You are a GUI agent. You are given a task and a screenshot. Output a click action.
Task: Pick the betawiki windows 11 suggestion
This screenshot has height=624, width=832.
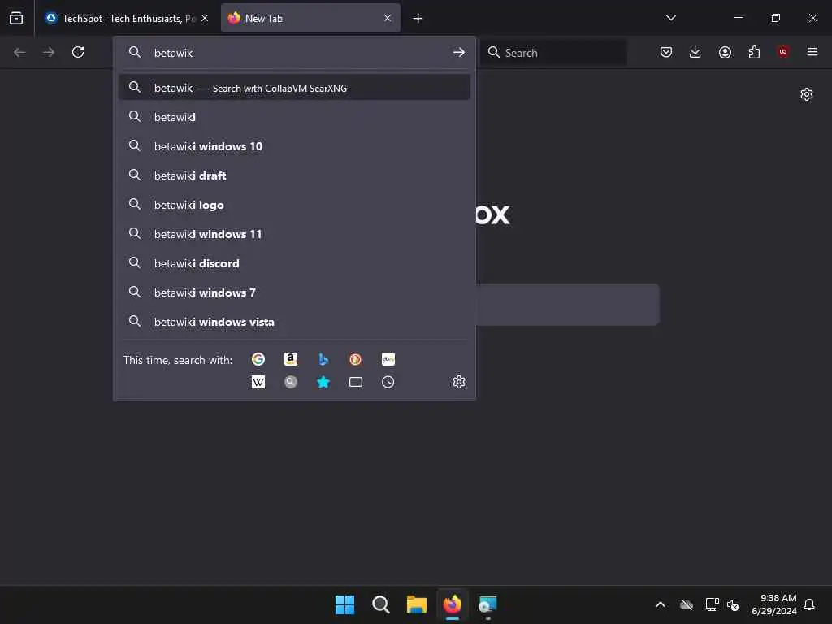click(294, 233)
